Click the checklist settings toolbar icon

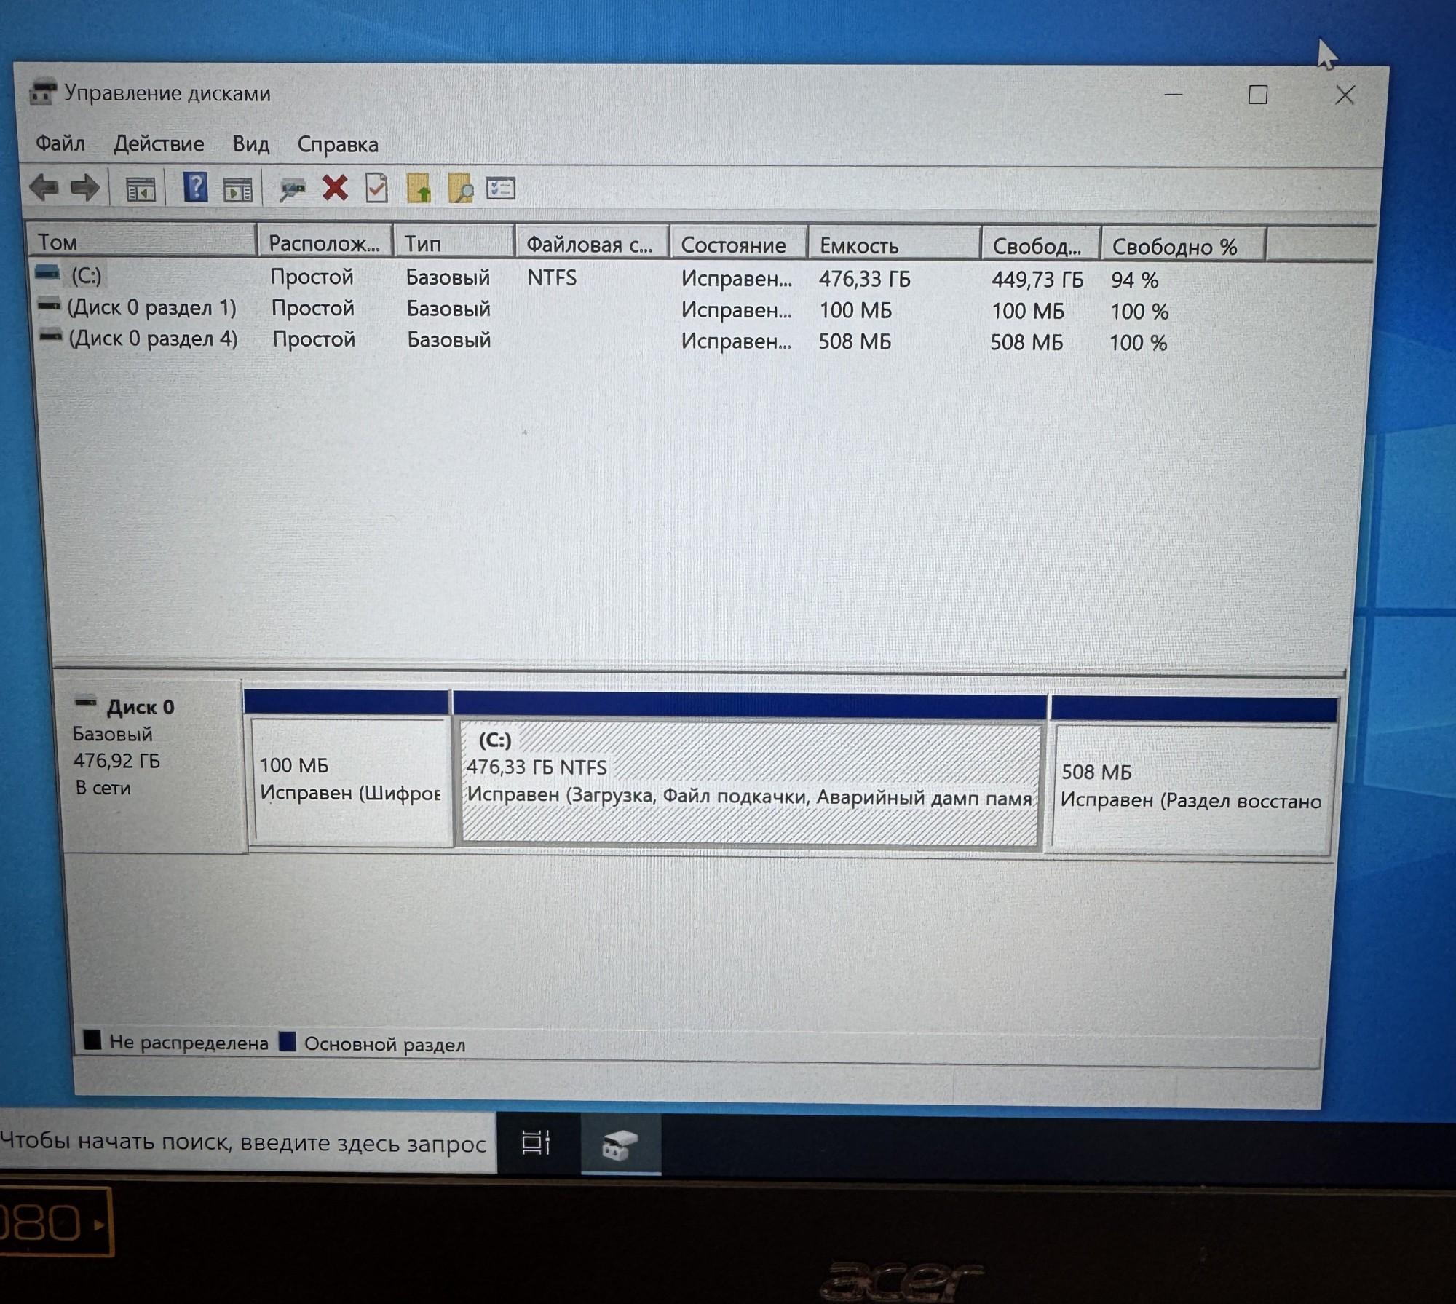point(501,189)
